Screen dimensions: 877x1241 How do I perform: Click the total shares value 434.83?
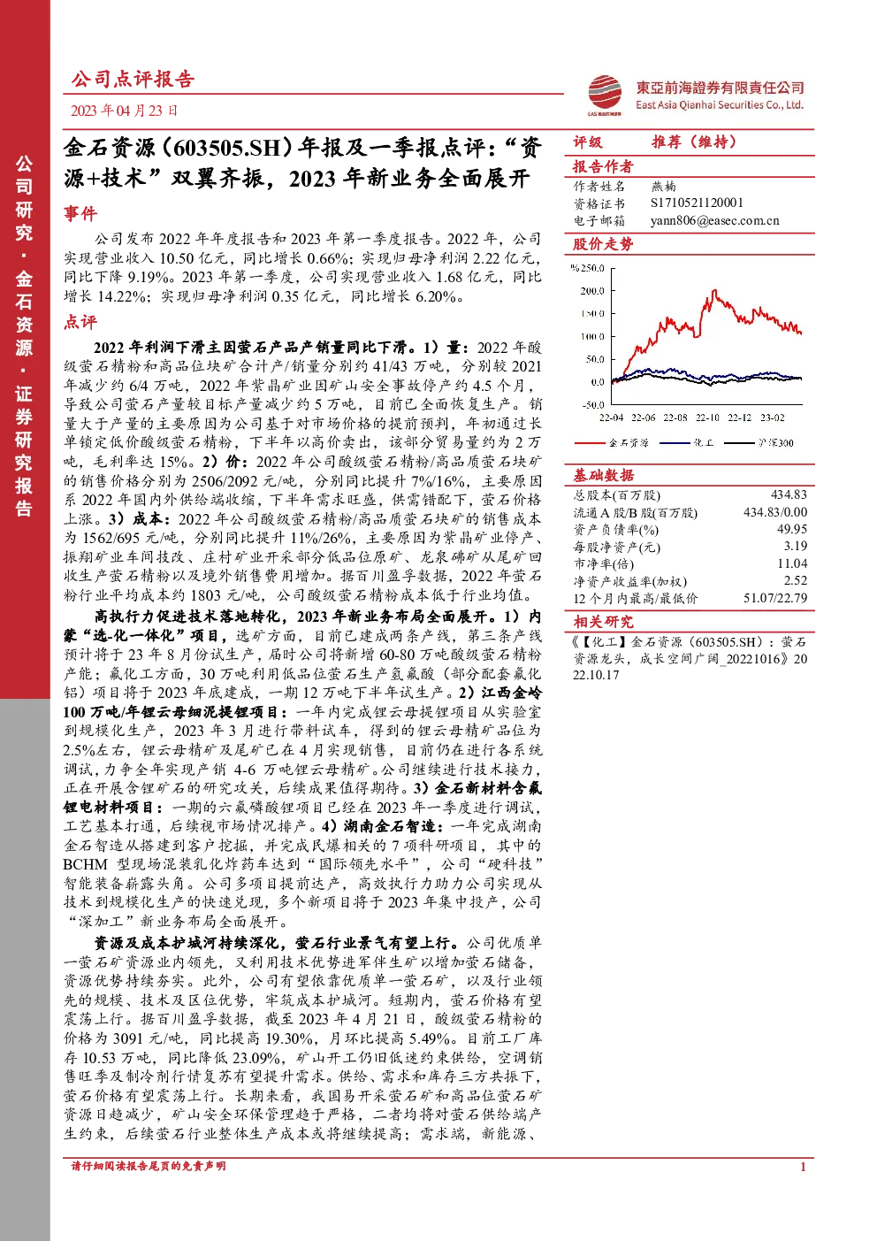click(789, 495)
